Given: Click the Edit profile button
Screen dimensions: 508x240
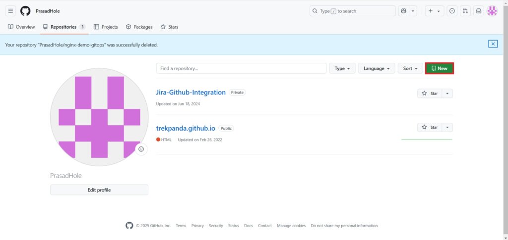Looking at the screenshot, I should (x=99, y=190).
